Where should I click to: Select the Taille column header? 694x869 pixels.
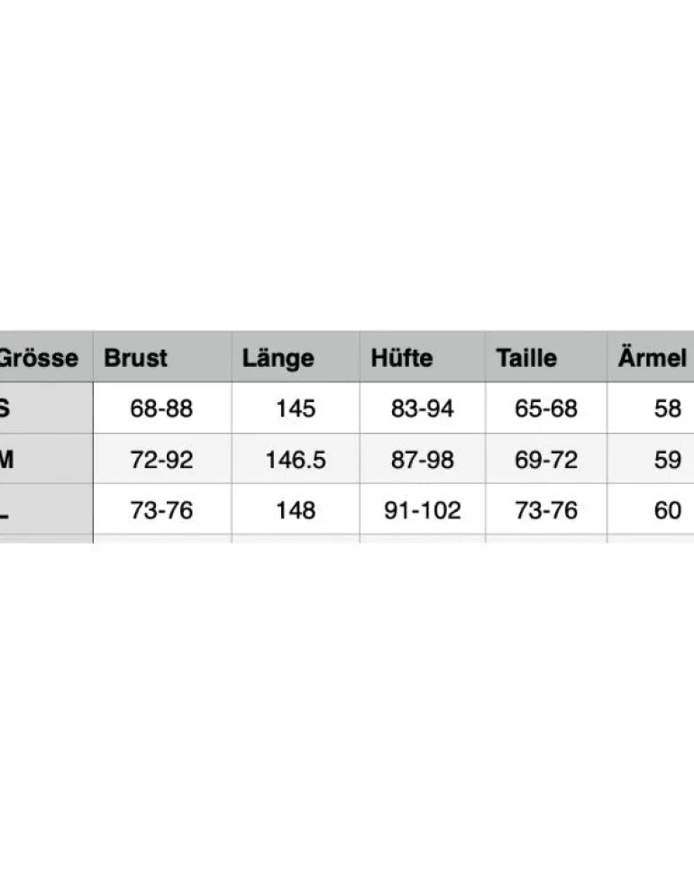pyautogui.click(x=526, y=358)
